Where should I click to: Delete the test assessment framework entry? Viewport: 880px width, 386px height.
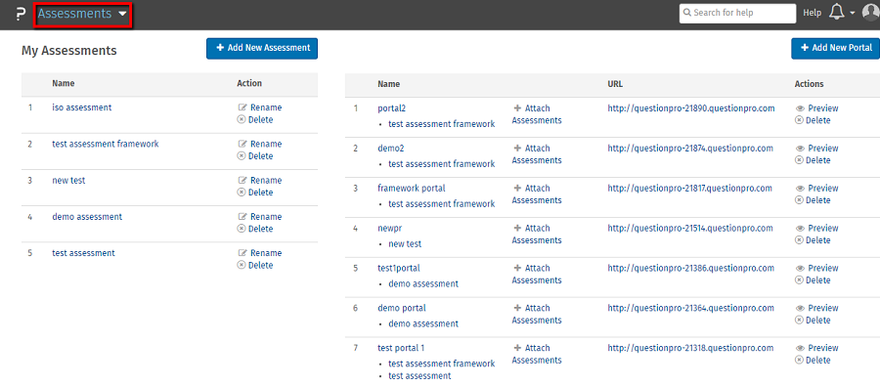[x=255, y=156]
